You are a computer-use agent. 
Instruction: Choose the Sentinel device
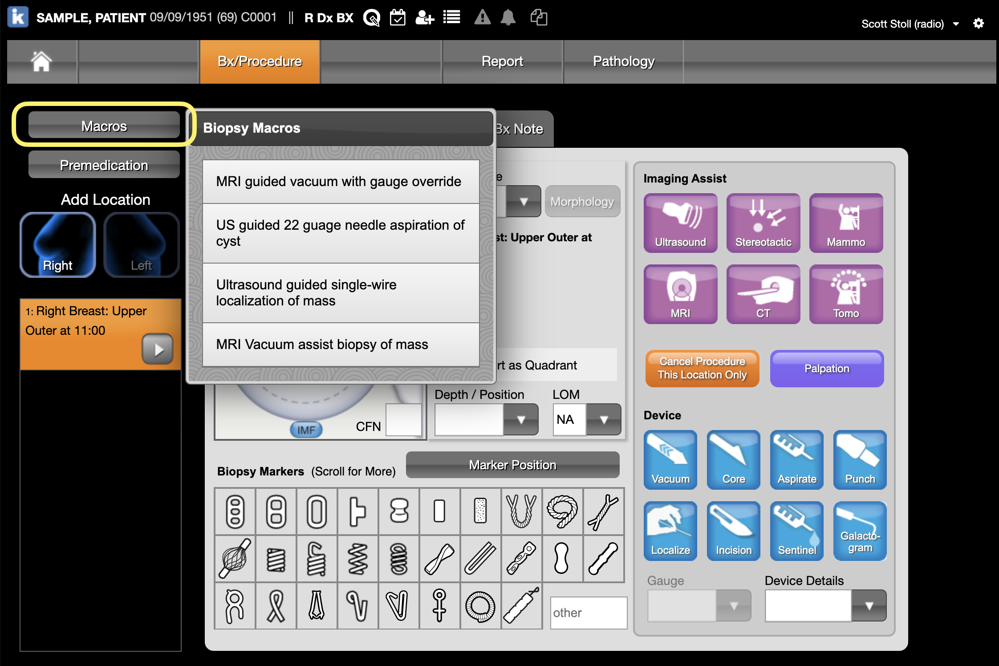pyautogui.click(x=797, y=531)
